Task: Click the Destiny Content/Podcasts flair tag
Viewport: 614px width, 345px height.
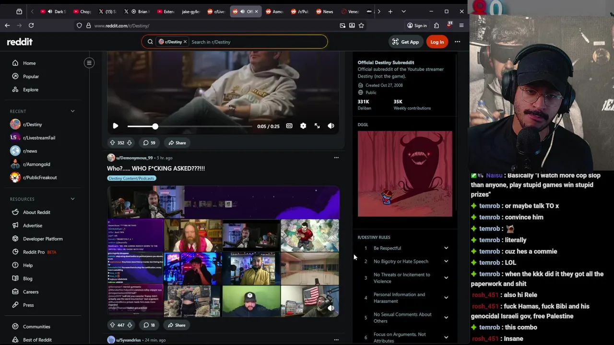Action: [x=131, y=178]
